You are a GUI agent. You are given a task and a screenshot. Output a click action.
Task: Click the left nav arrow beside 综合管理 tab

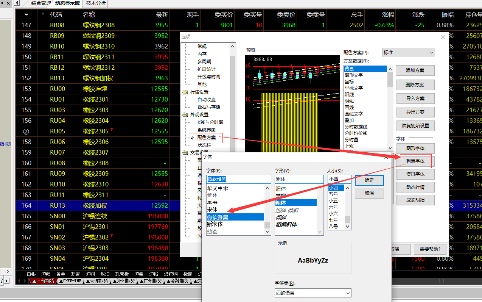coord(17,3)
